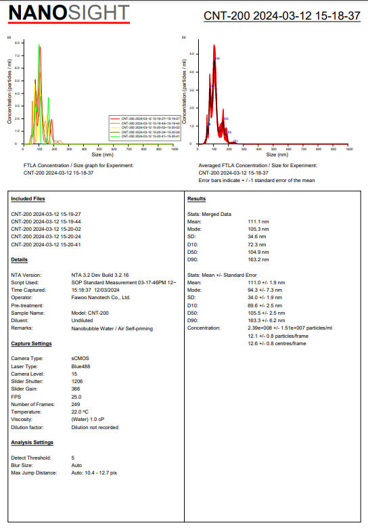
Task: Click the Detect Threshold value '5'
Action: [x=72, y=458]
